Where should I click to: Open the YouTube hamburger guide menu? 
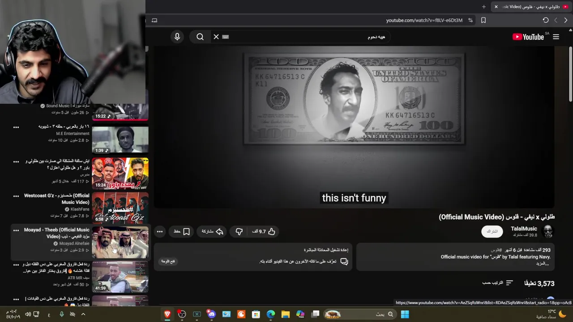pyautogui.click(x=556, y=37)
